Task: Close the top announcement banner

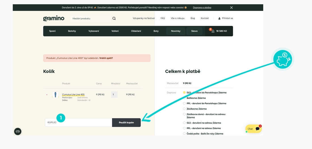Action: (231, 8)
